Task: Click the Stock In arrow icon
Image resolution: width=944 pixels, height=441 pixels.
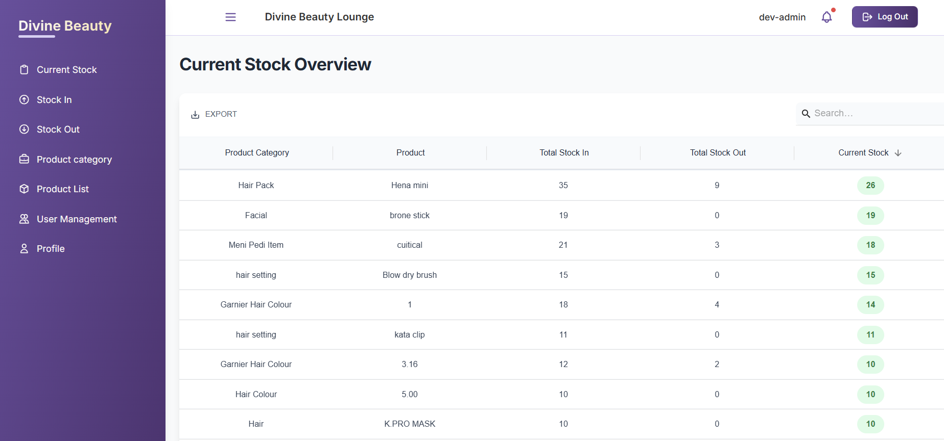Action: pos(24,100)
